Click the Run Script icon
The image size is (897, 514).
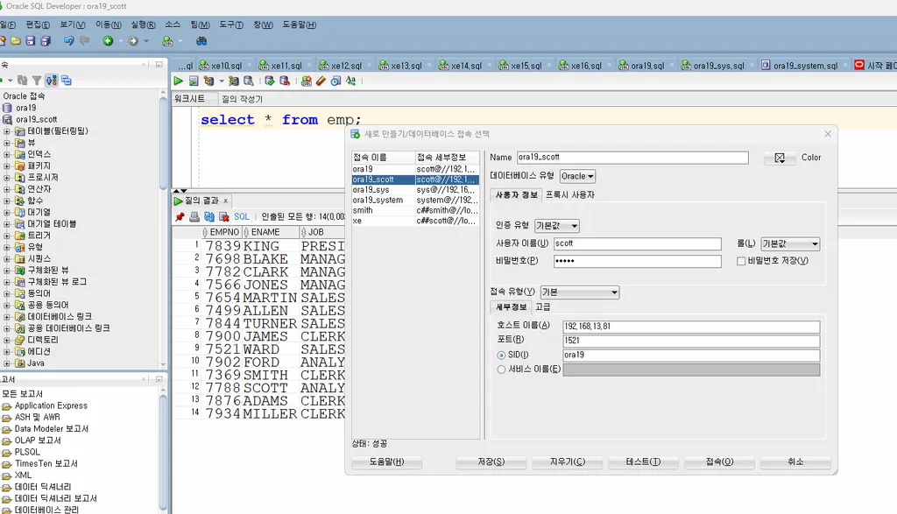click(x=194, y=81)
